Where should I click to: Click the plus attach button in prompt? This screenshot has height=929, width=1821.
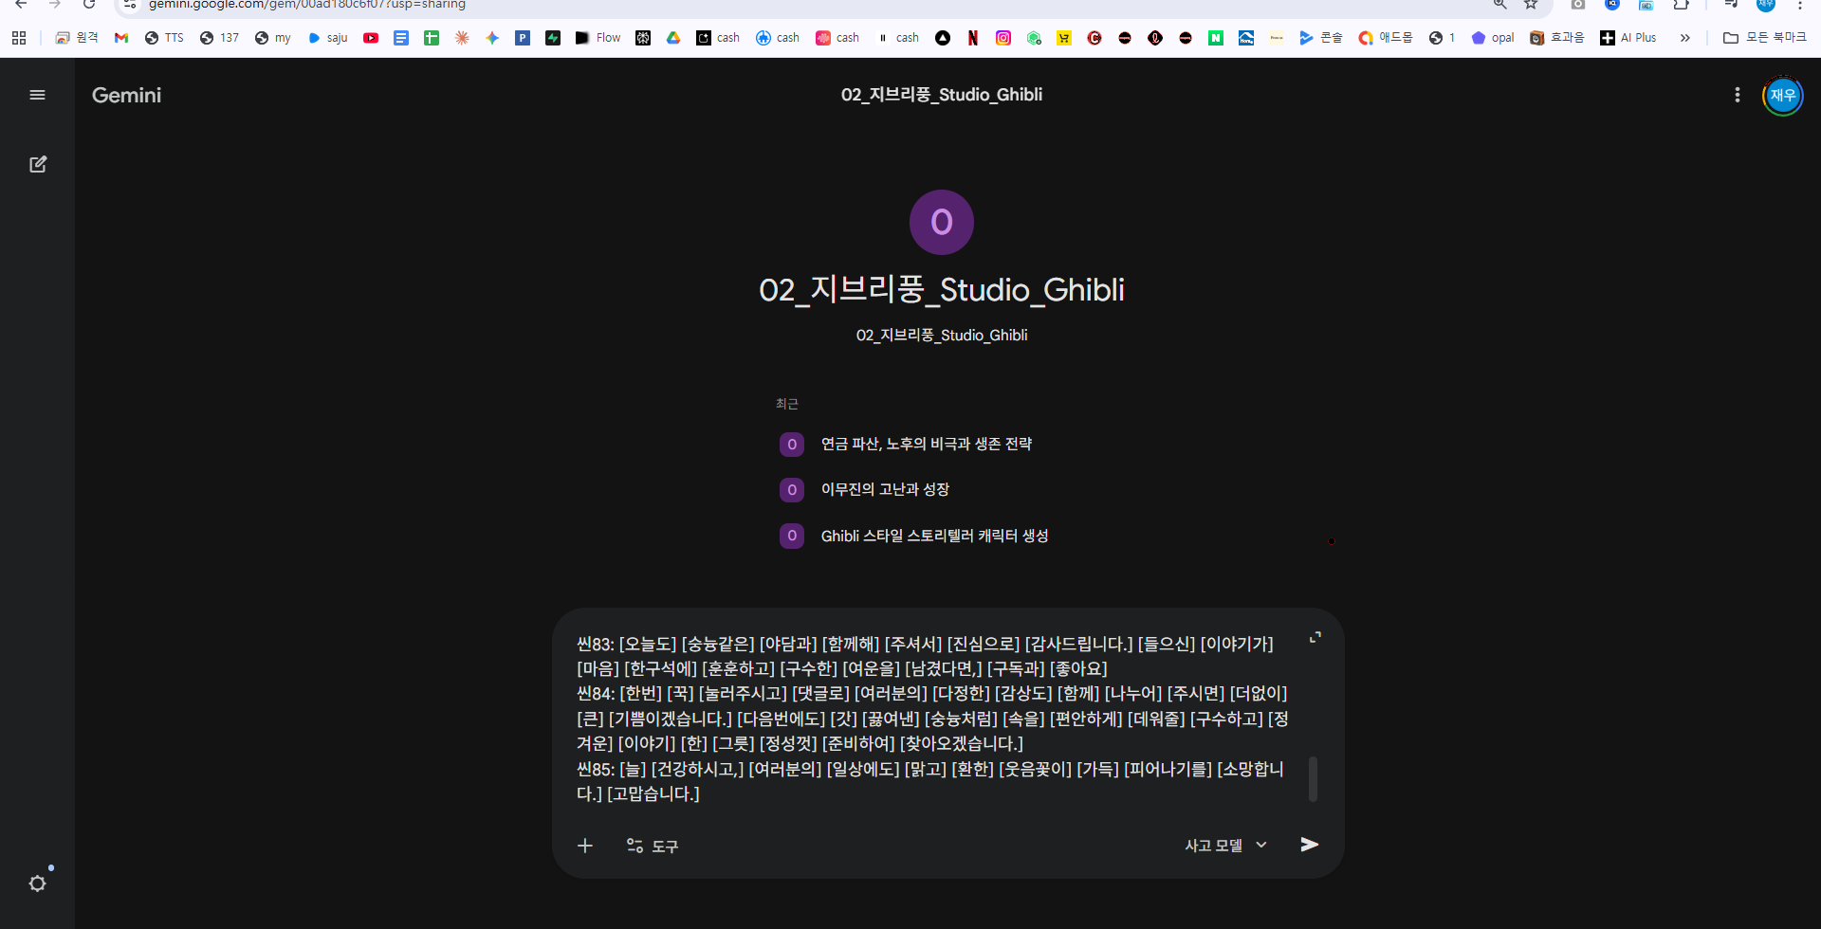click(585, 846)
